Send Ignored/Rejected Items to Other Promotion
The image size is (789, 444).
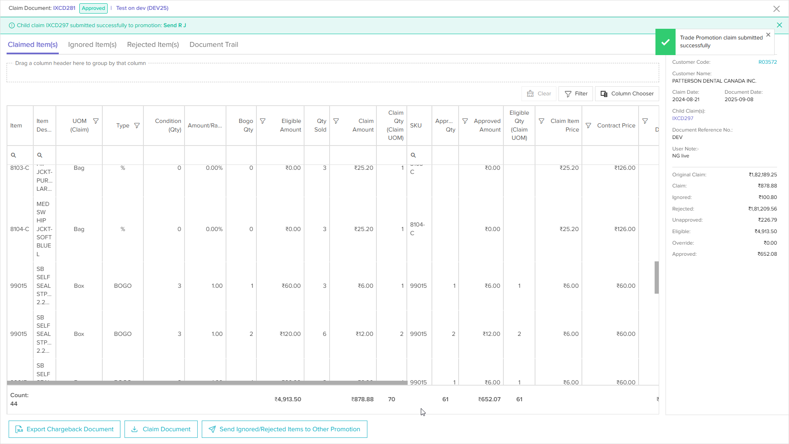(284, 429)
